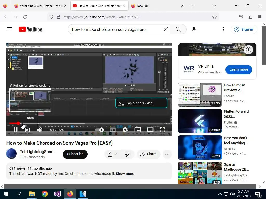Open the Windows Start menu

pos(6,194)
